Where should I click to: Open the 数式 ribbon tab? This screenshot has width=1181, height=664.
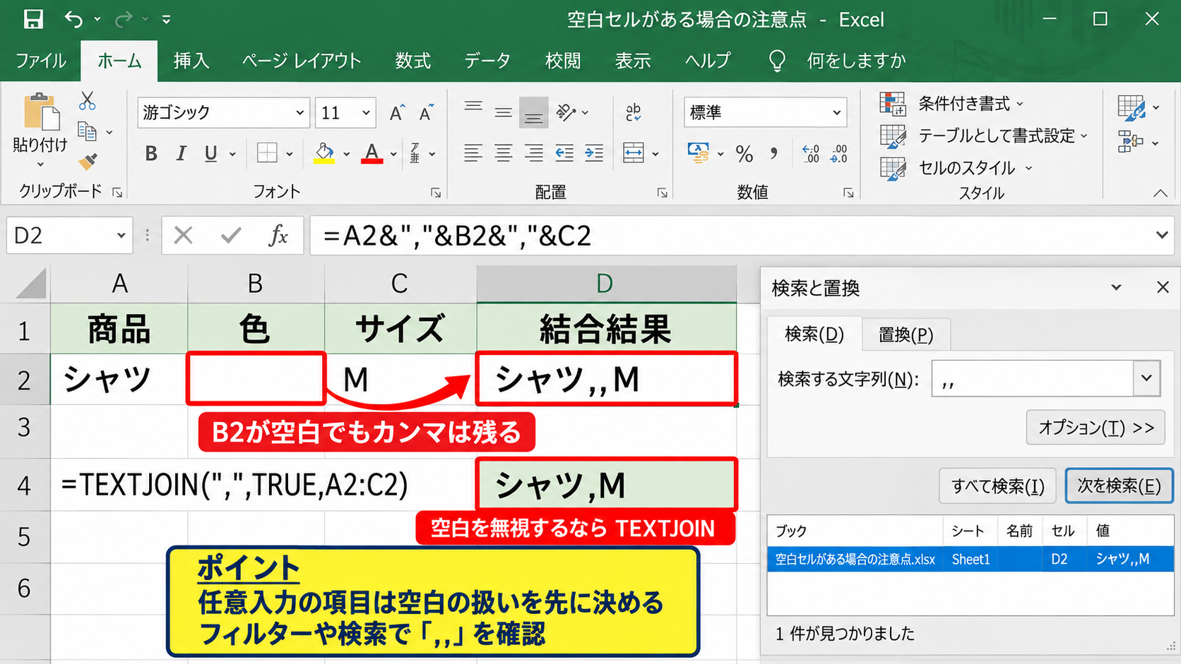413,61
